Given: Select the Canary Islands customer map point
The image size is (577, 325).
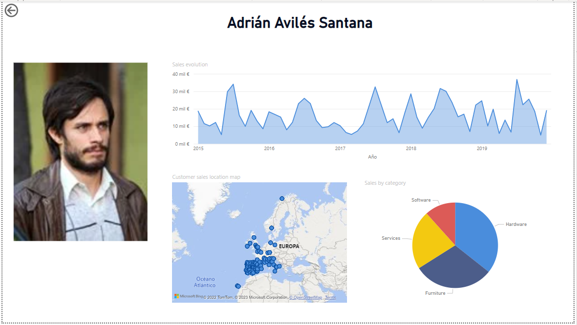Looking at the screenshot, I should pyautogui.click(x=238, y=286).
